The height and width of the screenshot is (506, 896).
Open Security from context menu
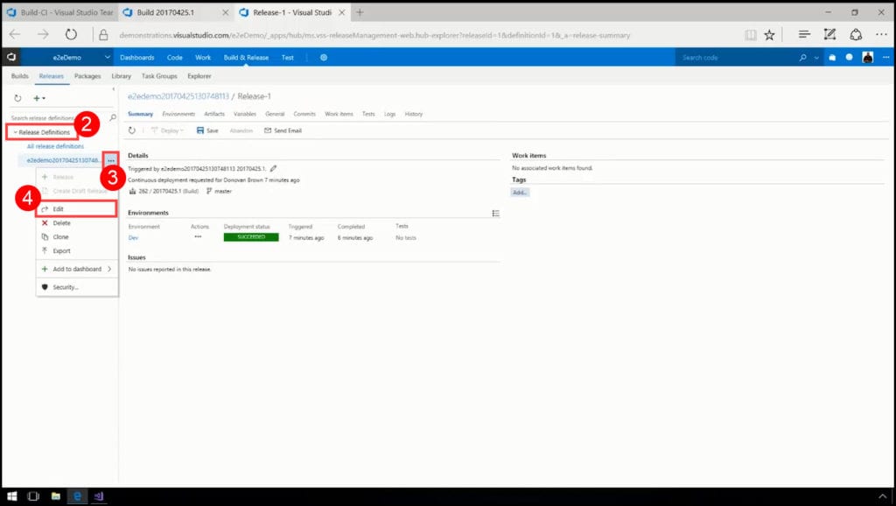(77, 288)
